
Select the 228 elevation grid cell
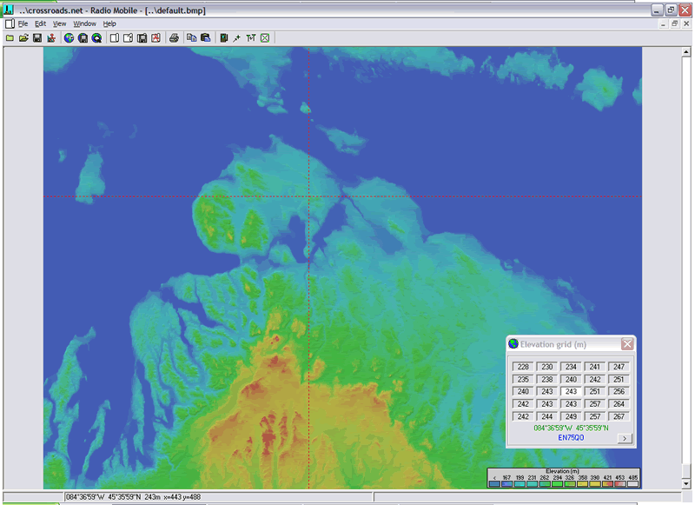(x=523, y=367)
